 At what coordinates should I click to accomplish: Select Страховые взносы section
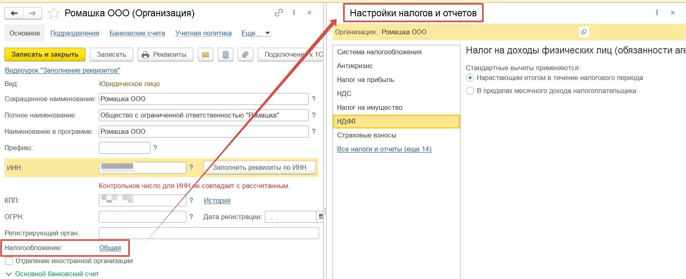[396, 135]
